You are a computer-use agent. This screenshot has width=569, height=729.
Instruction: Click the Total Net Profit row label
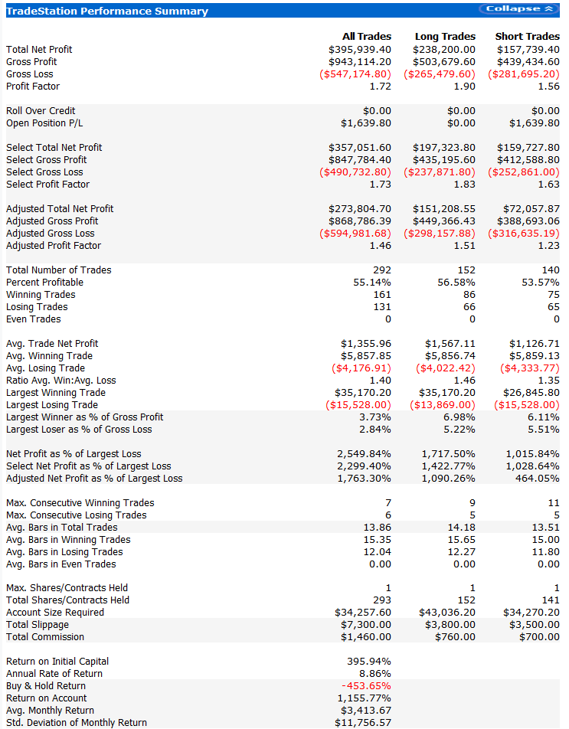(x=38, y=49)
